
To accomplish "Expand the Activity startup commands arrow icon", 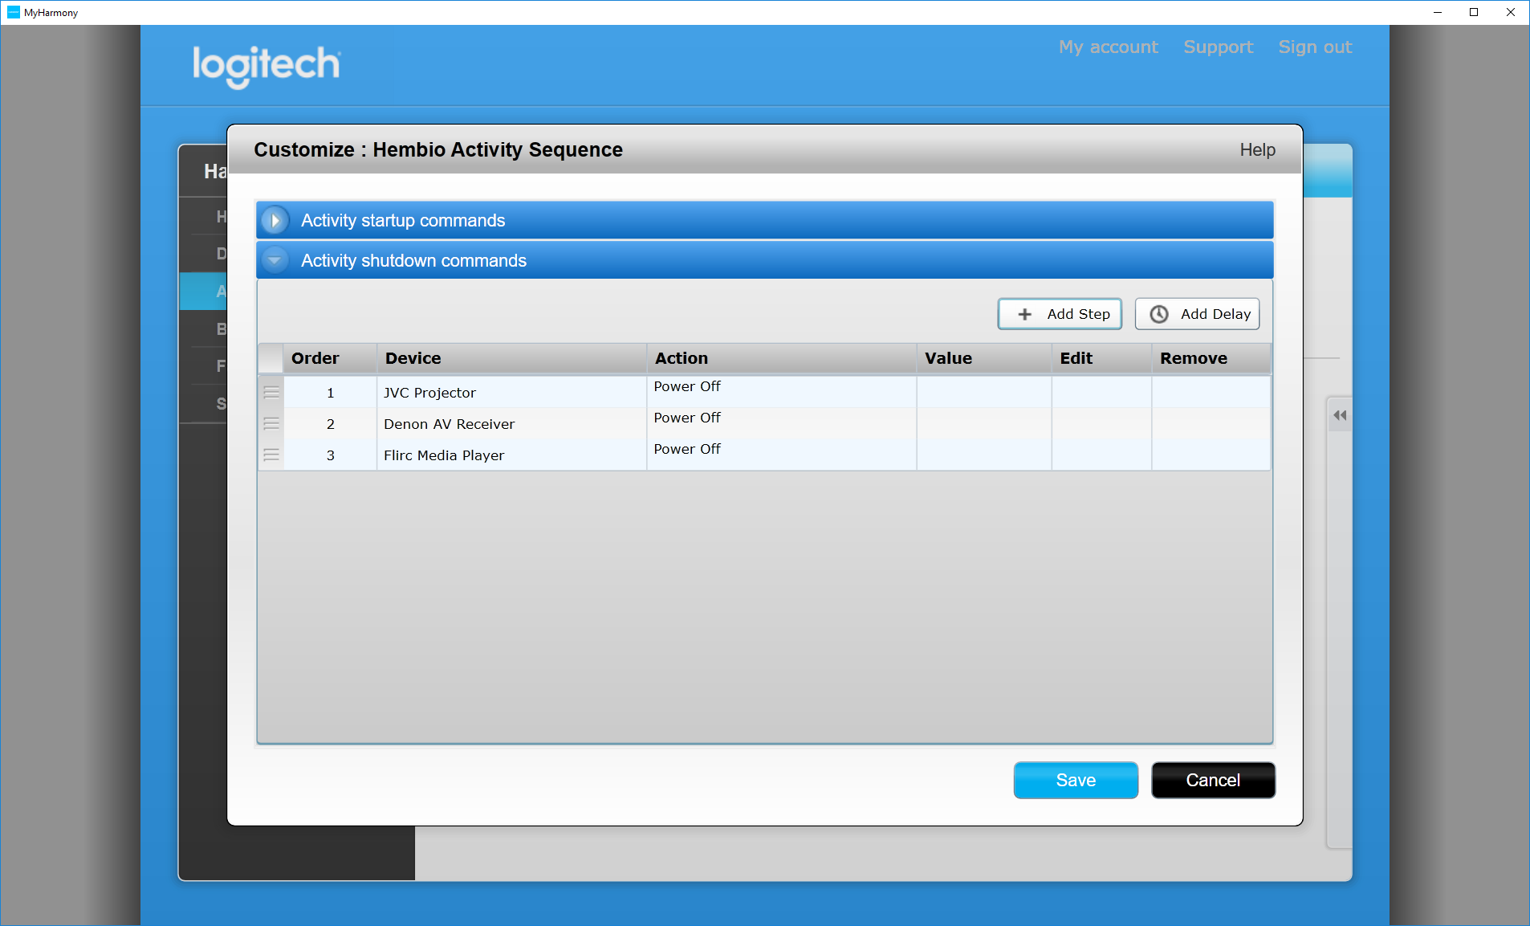I will 275,220.
